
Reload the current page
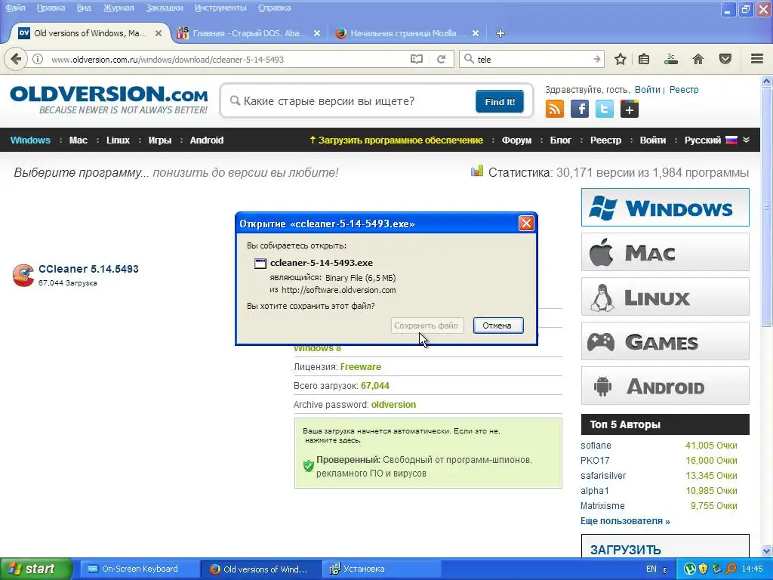441,59
